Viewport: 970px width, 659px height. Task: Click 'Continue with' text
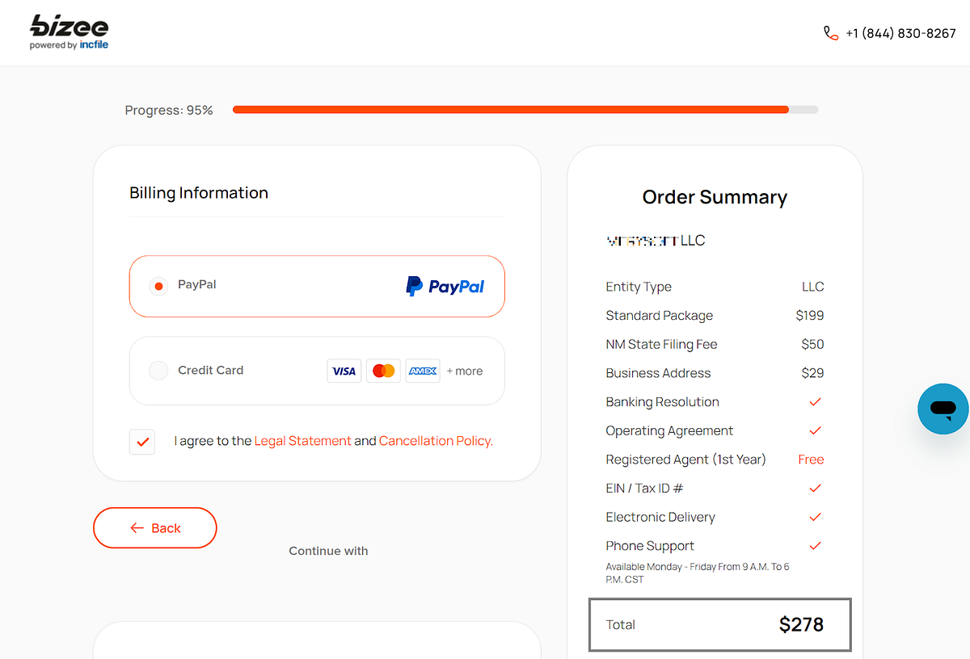point(328,551)
